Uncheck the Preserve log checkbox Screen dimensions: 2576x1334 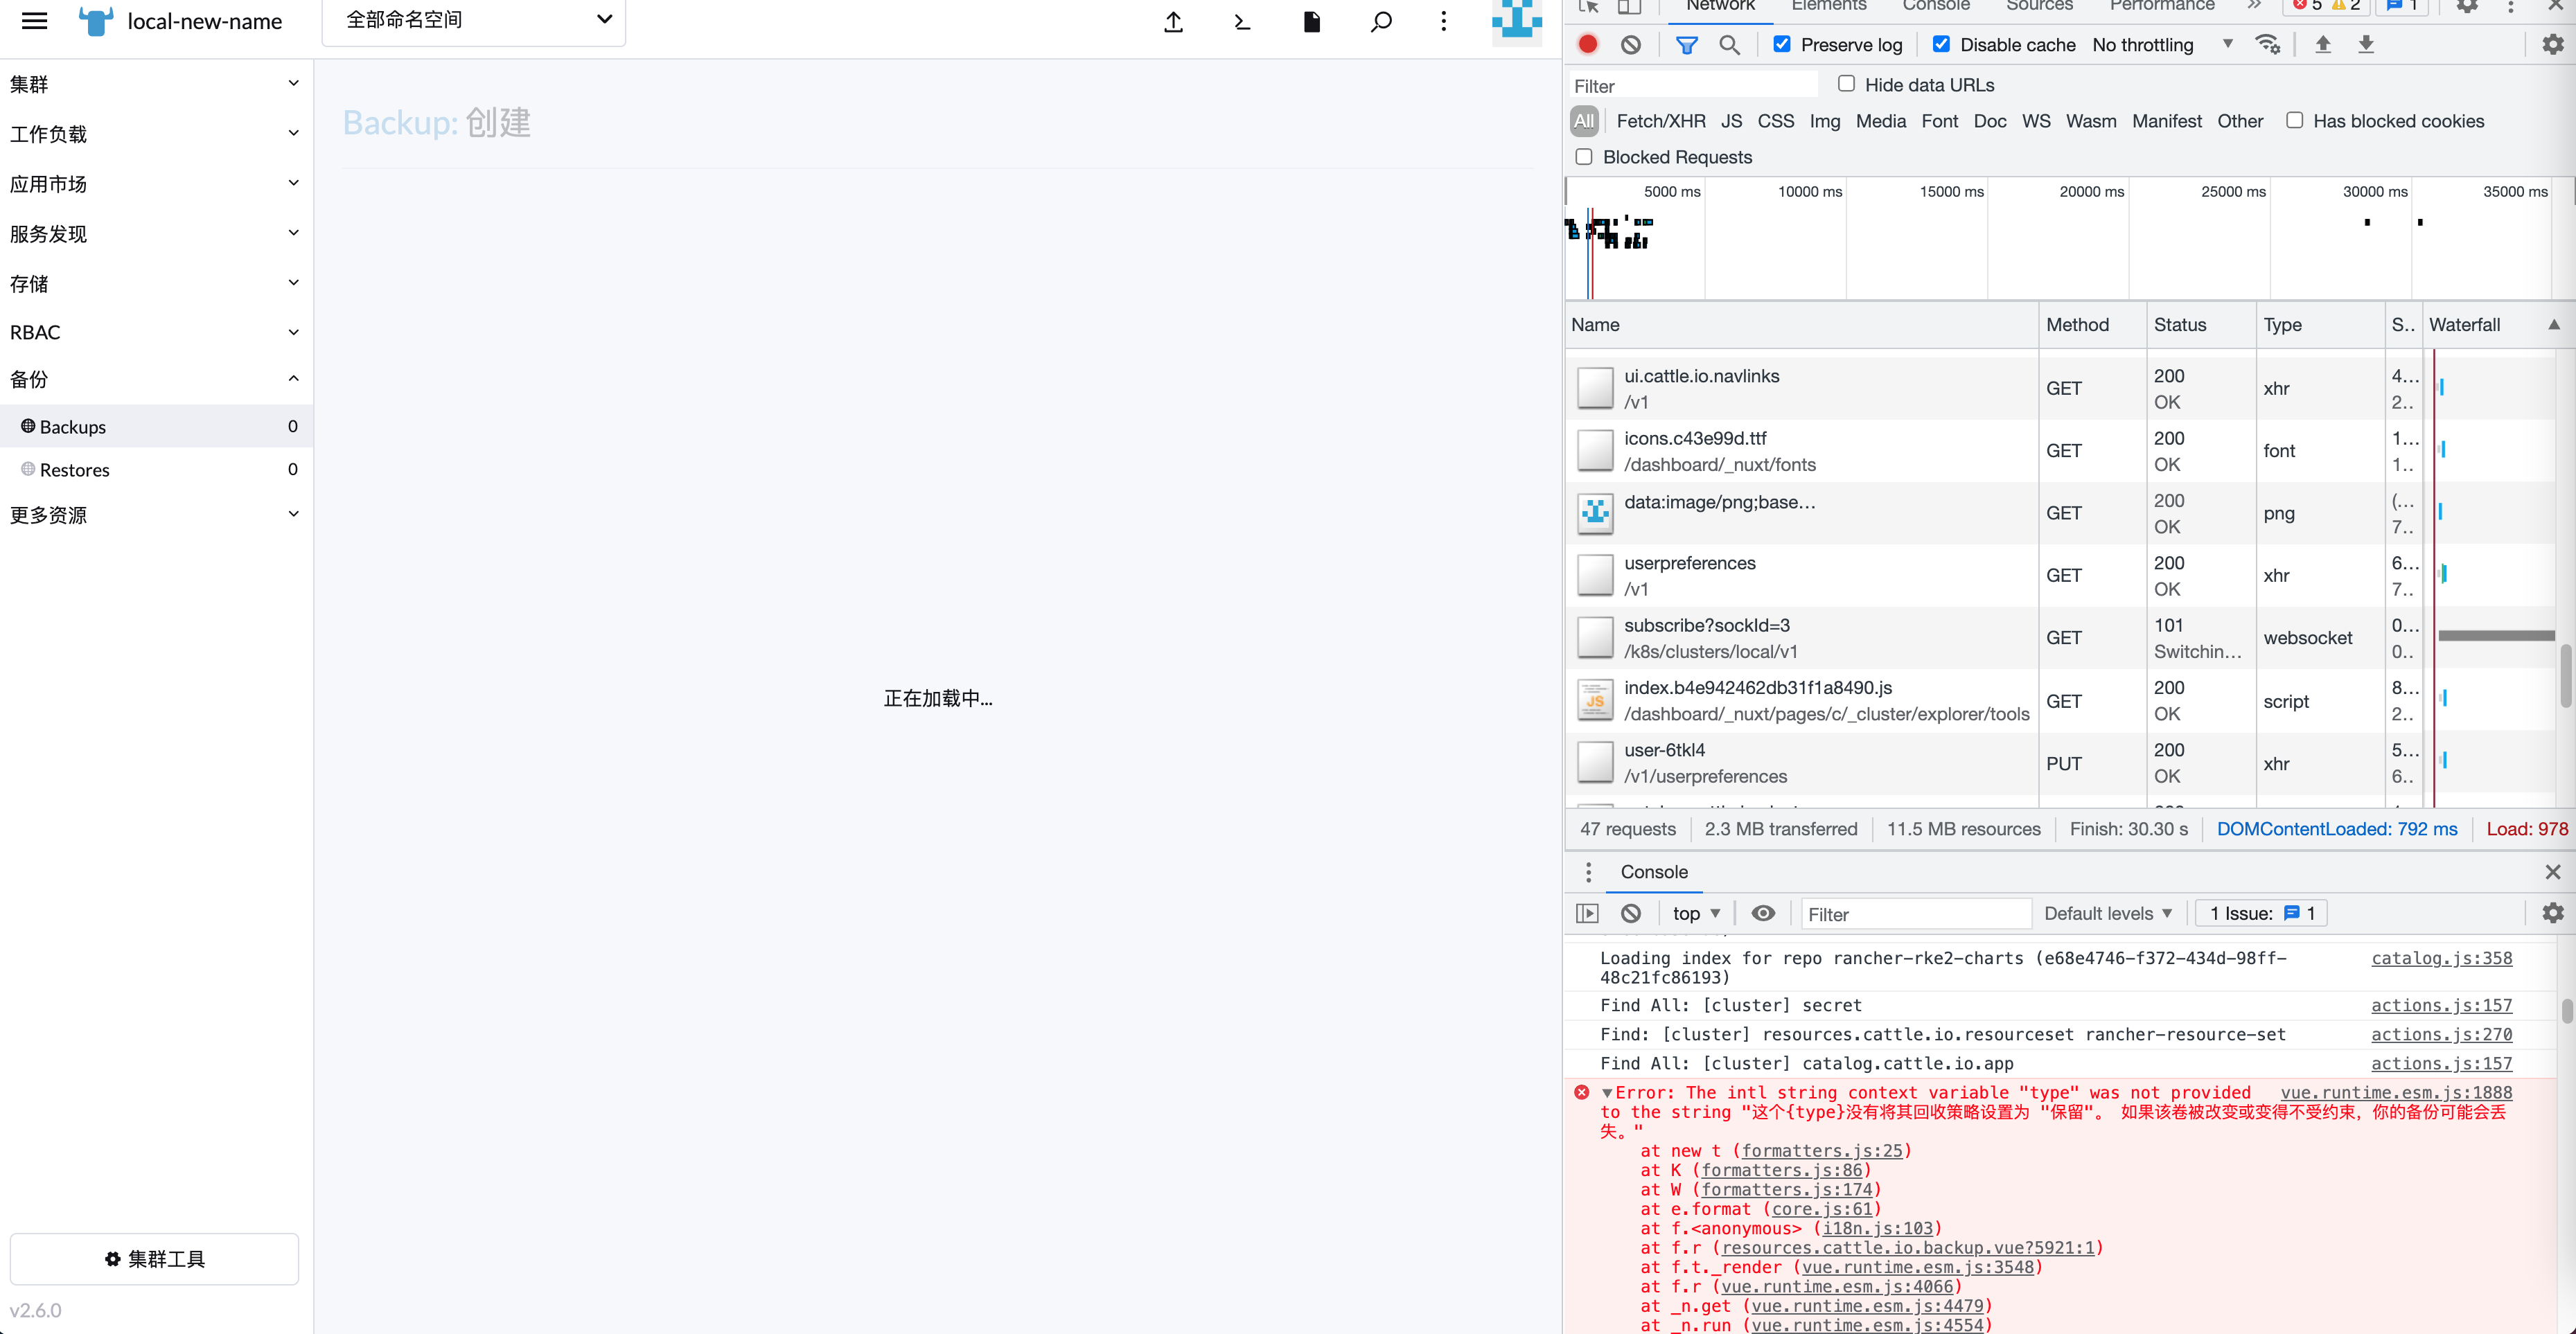[x=1782, y=44]
